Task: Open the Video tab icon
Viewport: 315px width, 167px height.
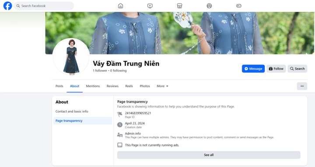Action: coord(150,6)
